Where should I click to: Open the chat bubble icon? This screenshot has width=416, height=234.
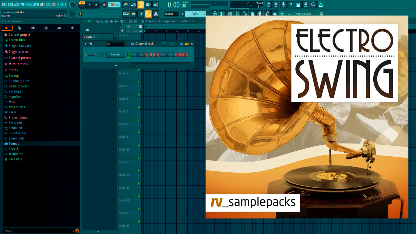[x=313, y=5]
